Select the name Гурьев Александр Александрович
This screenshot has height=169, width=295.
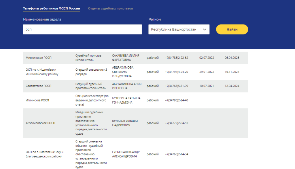coord(126,154)
